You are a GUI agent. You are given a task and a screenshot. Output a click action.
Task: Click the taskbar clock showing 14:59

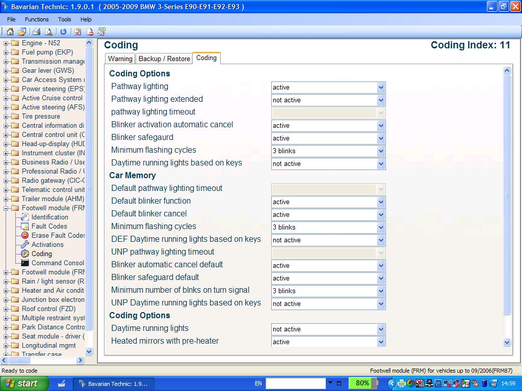tap(508, 383)
